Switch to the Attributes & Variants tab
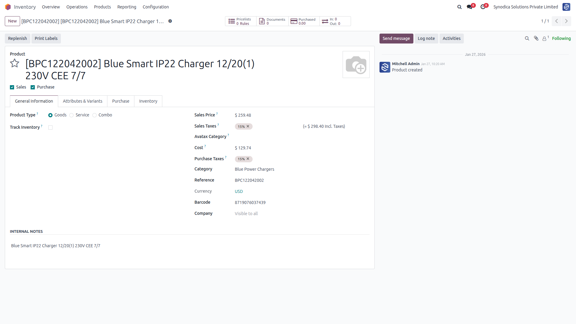The height and width of the screenshot is (324, 576). tap(82, 101)
